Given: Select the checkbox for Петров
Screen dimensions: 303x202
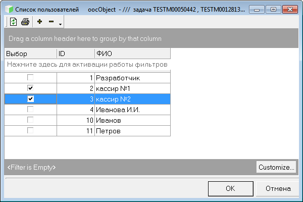Looking at the screenshot, I should (30, 131).
